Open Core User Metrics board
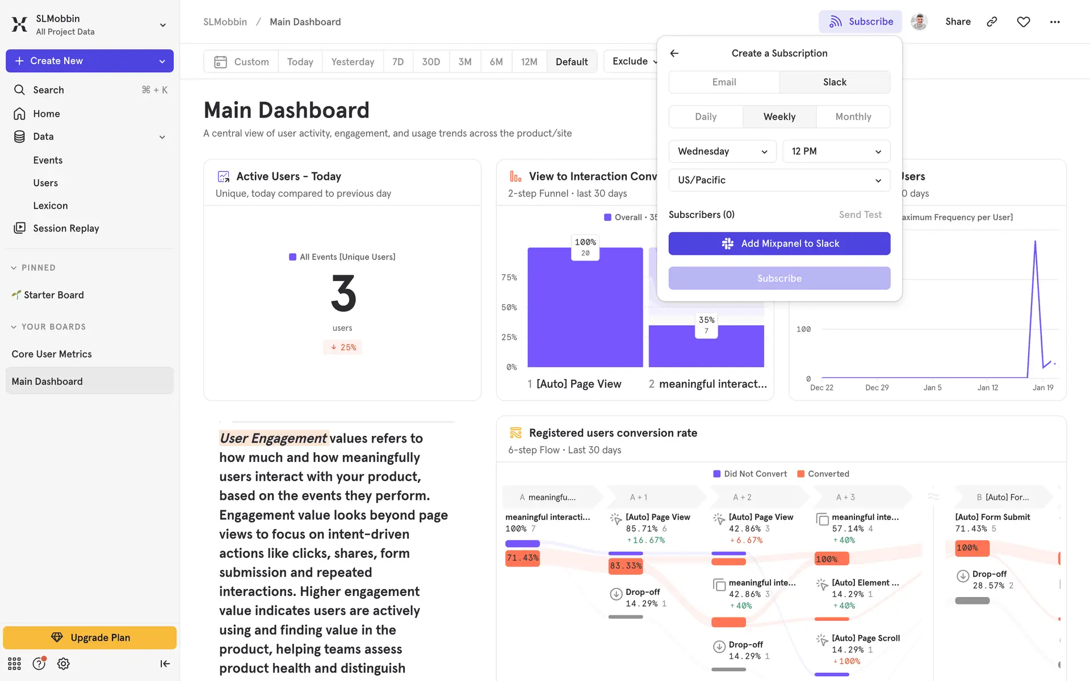This screenshot has height=681, width=1090. click(52, 354)
